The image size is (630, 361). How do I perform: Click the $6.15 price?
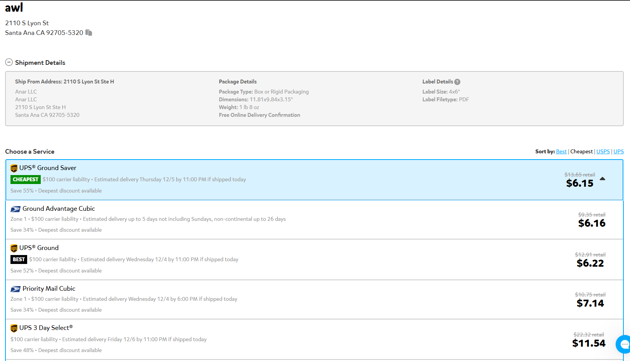click(580, 183)
